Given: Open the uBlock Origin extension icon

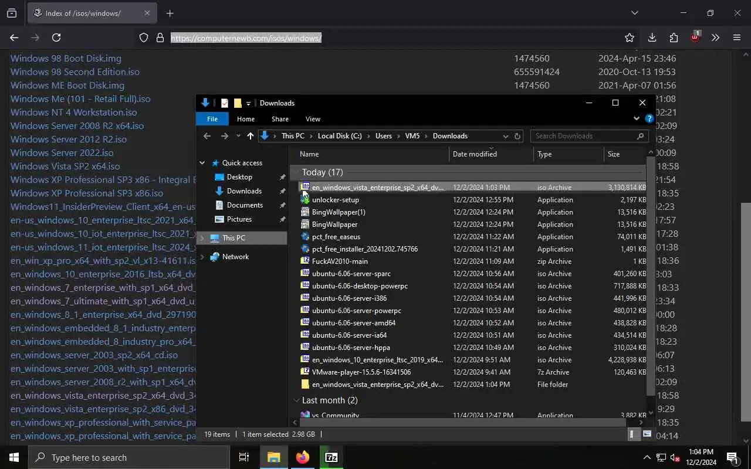Looking at the screenshot, I should click(695, 37).
